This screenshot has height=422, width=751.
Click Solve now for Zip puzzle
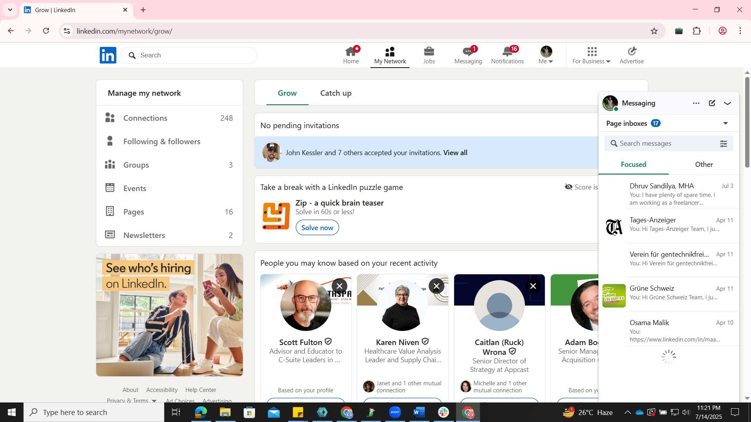[x=317, y=227]
